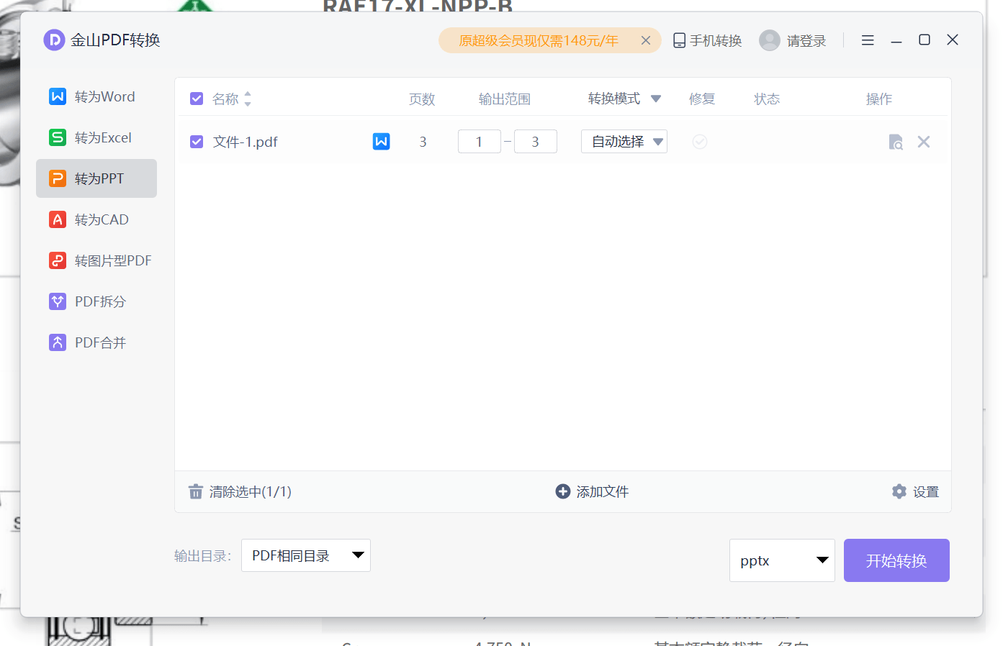Click the 金山PDF转换 purple logo icon
This screenshot has width=1003, height=646.
(54, 40)
